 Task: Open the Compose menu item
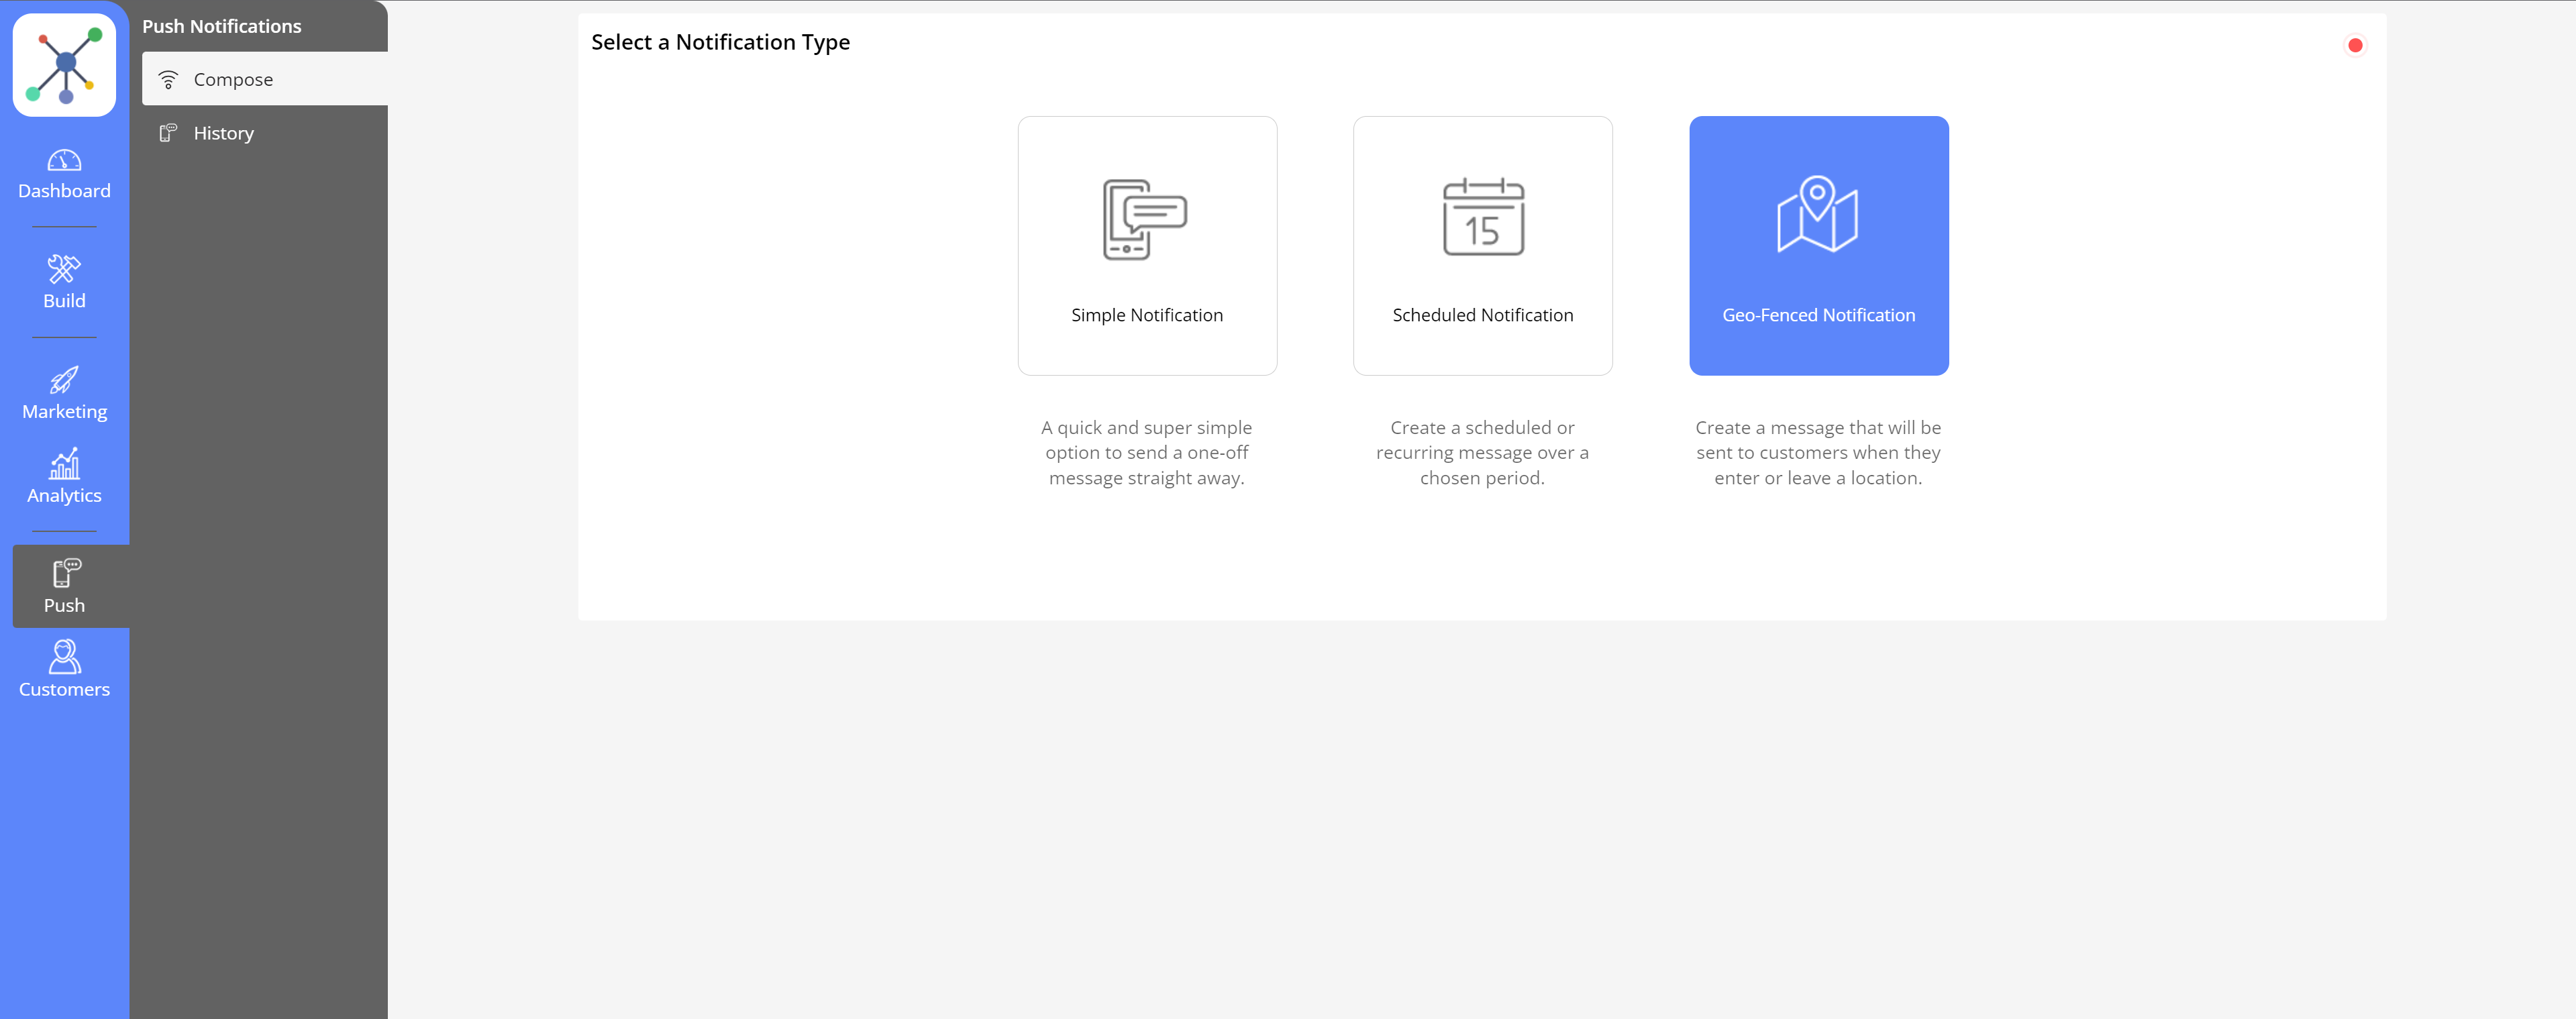(233, 80)
